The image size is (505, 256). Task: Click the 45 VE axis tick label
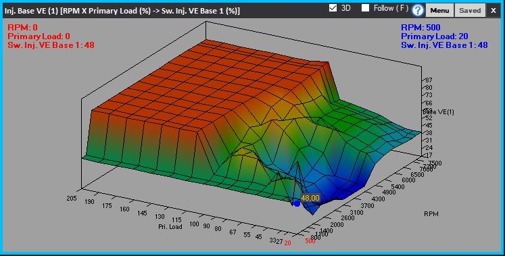429,126
